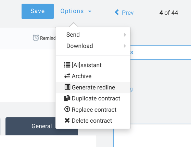
Task: Click the Prev chevron icon
Action: pyautogui.click(x=117, y=12)
